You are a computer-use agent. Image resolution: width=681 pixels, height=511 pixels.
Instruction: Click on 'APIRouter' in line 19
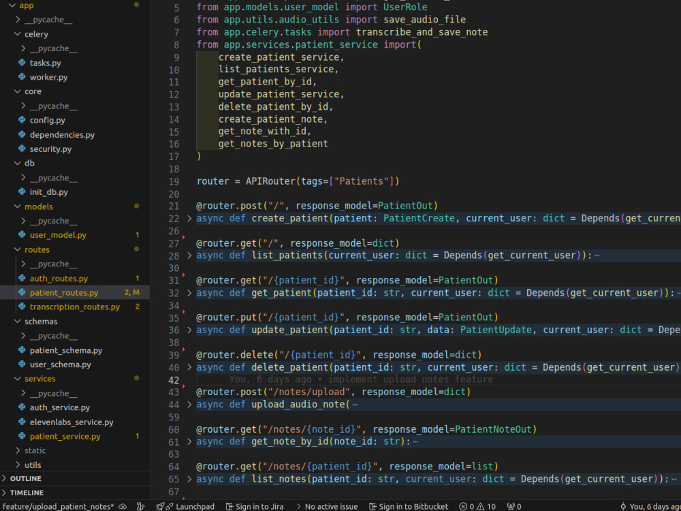tap(270, 181)
